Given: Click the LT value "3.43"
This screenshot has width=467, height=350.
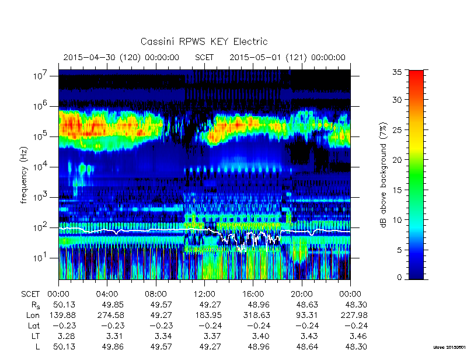Looking at the screenshot, I should 309,336.
